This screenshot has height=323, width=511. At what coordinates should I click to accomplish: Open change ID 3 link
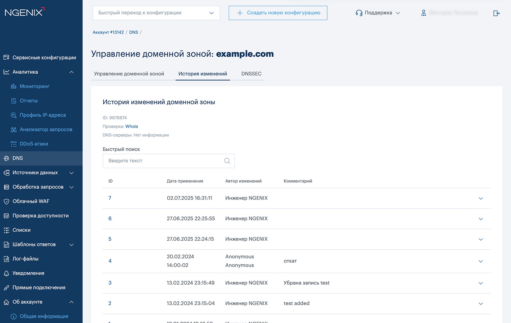[110, 283]
